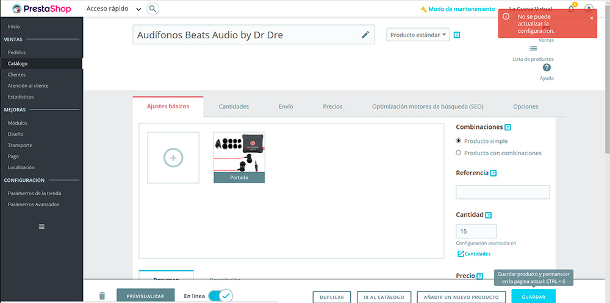610x303 pixels.
Task: Open help icon next to product type
Action: (x=457, y=35)
